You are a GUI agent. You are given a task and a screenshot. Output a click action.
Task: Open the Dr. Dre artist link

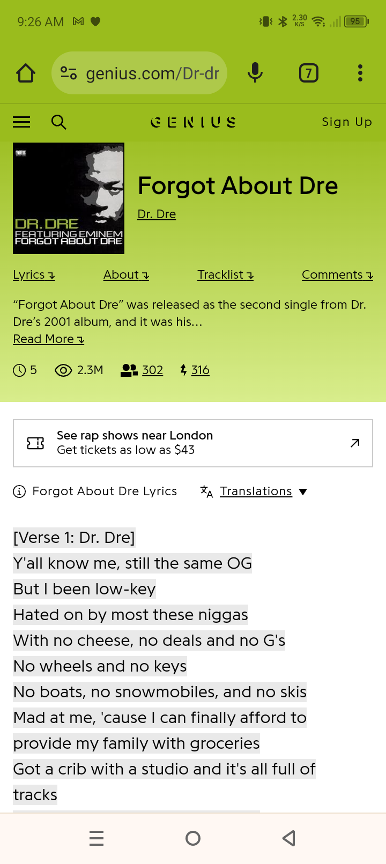[x=157, y=214]
